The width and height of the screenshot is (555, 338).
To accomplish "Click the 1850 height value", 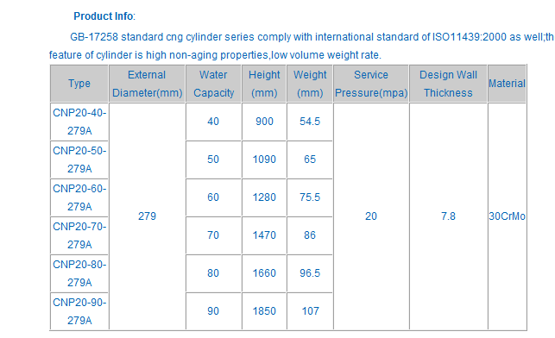I will click(x=264, y=311).
